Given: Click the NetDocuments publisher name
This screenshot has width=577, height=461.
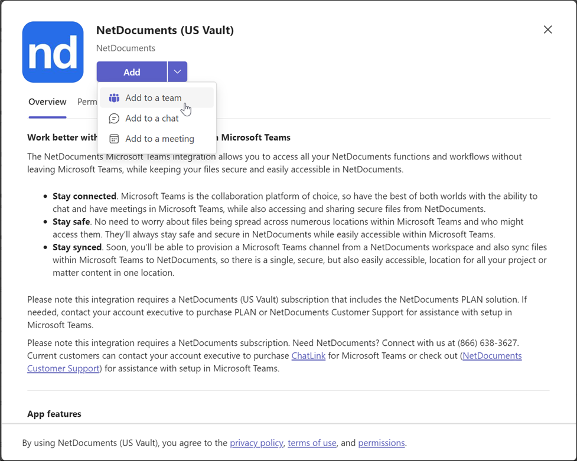Looking at the screenshot, I should [x=125, y=48].
